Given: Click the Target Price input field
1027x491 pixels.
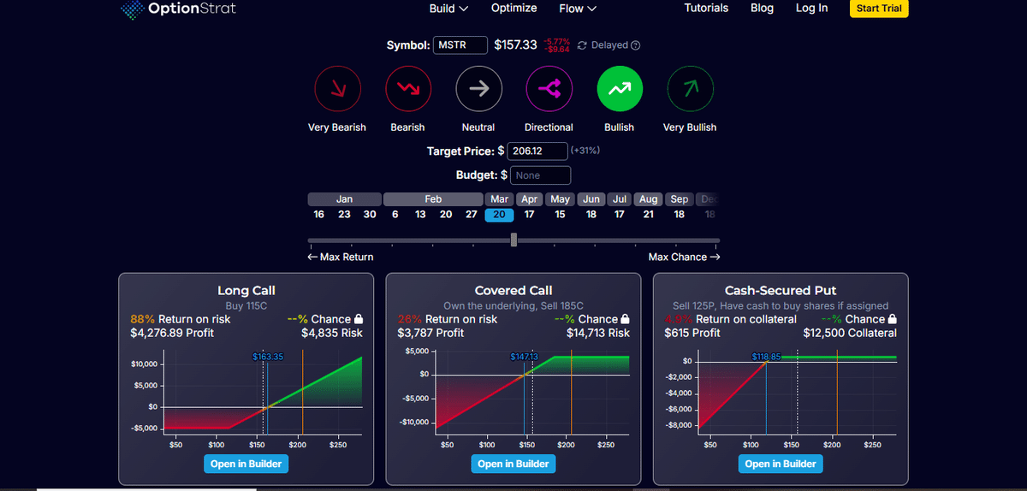Looking at the screenshot, I should point(537,151).
